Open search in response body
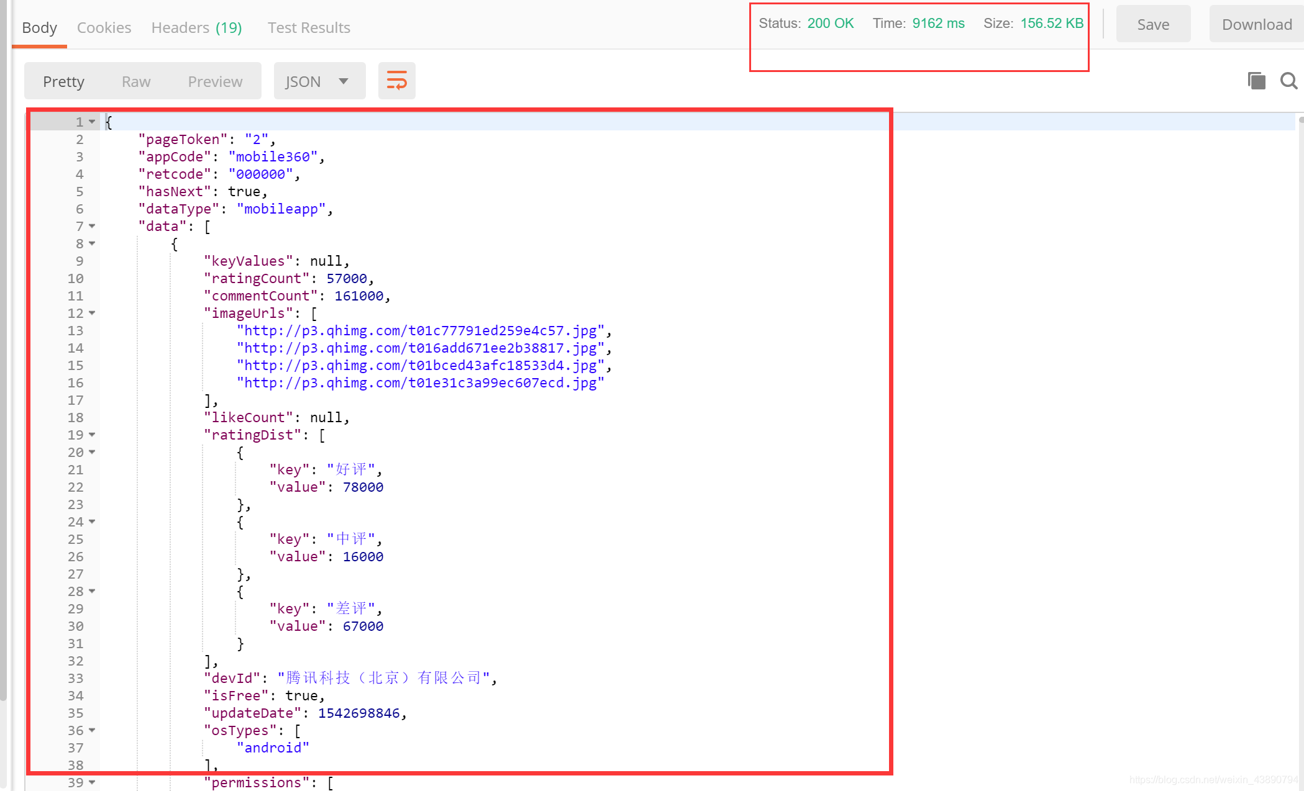Viewport: 1304px width, 791px height. point(1289,81)
